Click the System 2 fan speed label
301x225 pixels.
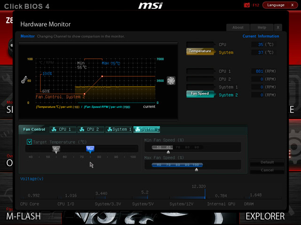[228, 95]
